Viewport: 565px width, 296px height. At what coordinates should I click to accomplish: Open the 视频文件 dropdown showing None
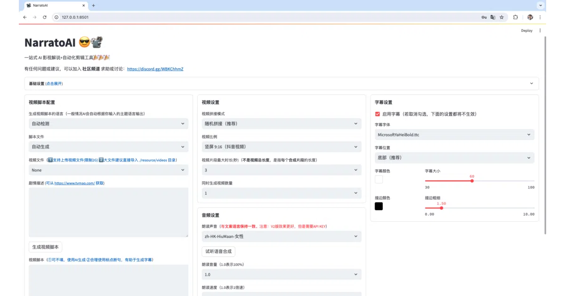pyautogui.click(x=108, y=170)
